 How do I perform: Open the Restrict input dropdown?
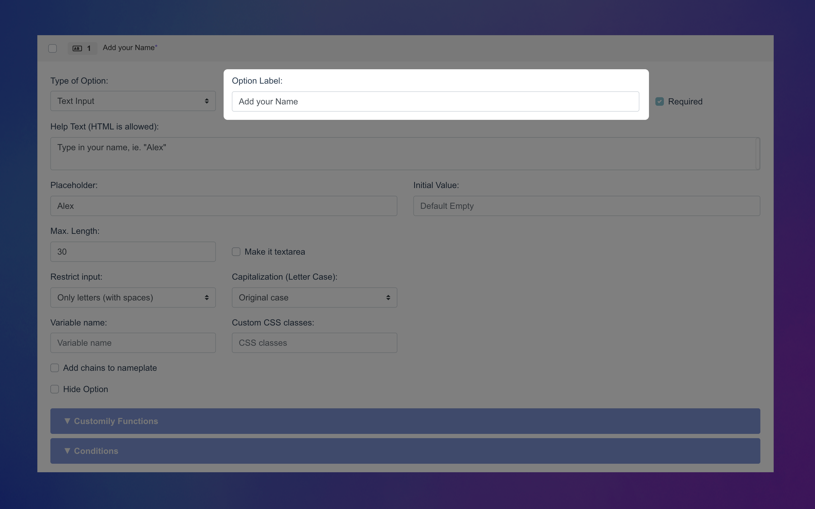133,297
